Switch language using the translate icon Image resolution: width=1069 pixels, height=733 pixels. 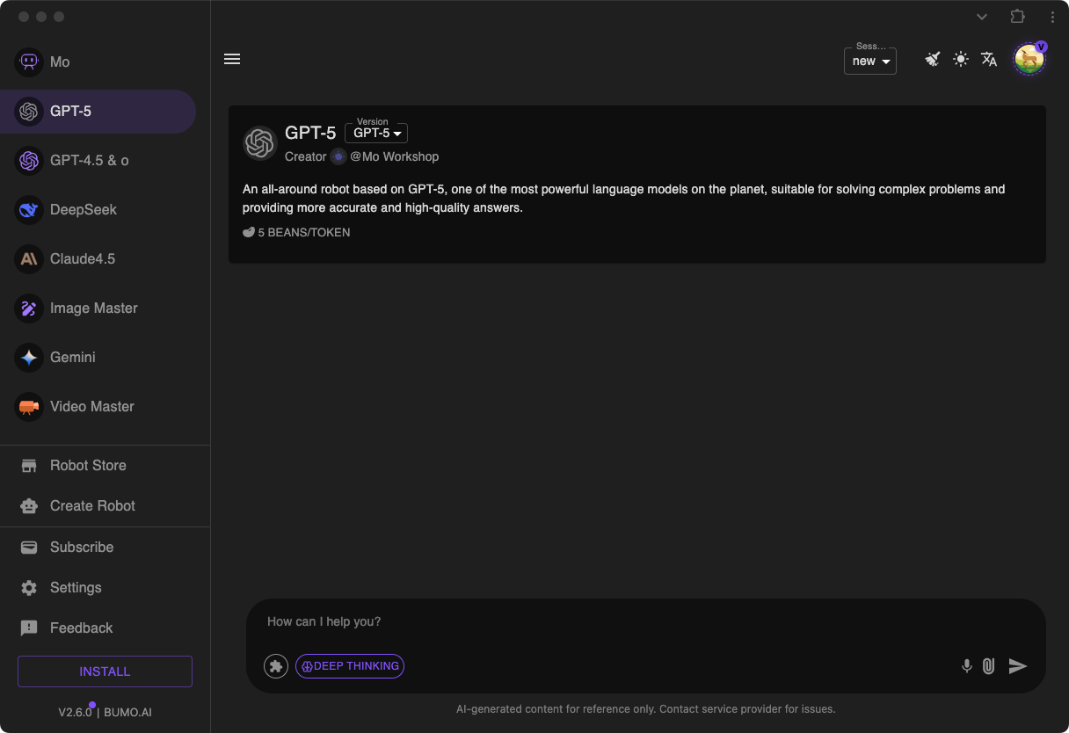click(x=989, y=59)
